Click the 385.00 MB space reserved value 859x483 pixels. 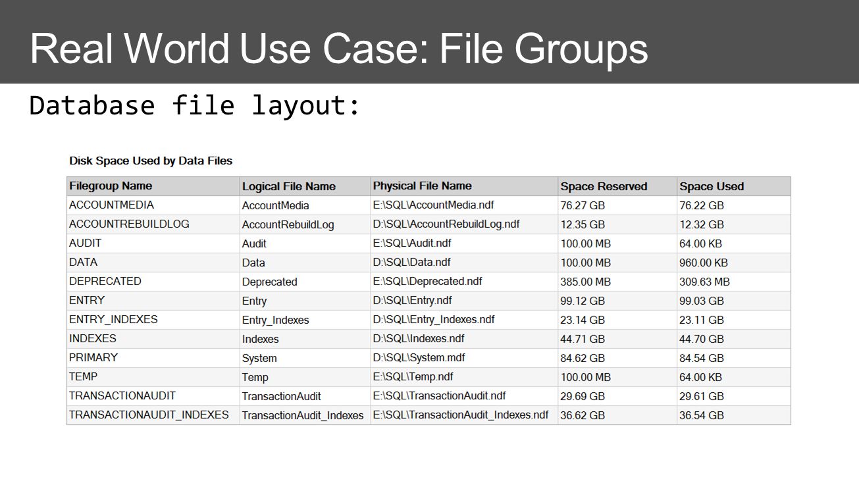(x=586, y=282)
